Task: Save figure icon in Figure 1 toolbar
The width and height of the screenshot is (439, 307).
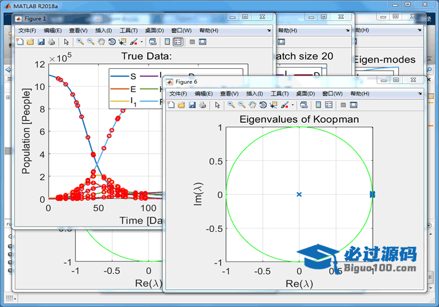Action: coord(41,42)
